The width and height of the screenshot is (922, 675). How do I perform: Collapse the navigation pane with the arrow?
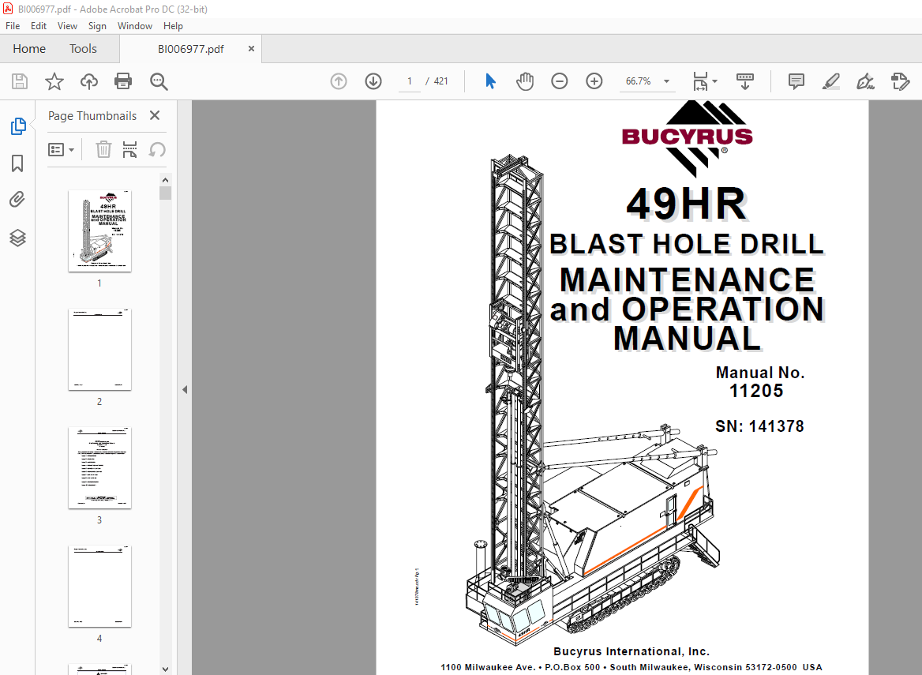[x=185, y=389]
